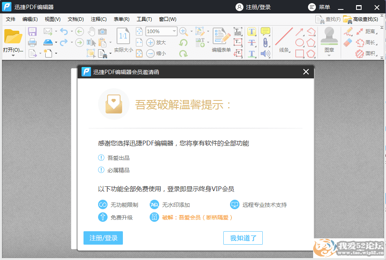This screenshot has width=386, height=260.
Task: Select the sticky note comment tool
Action: pos(265,32)
